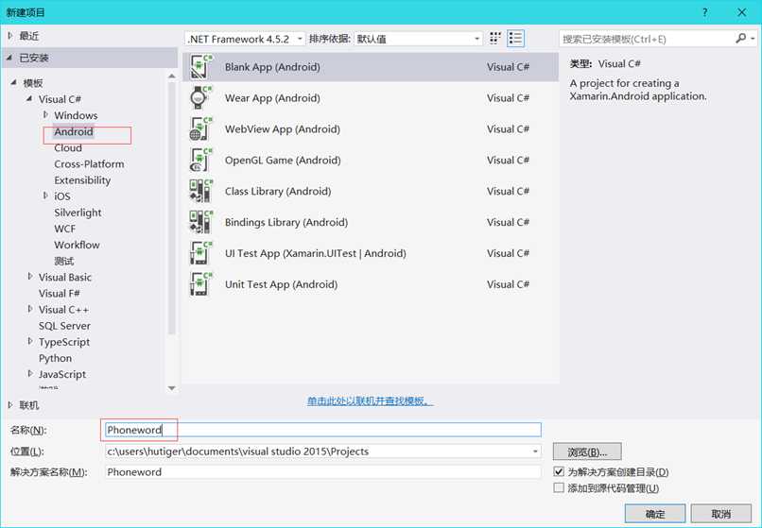Select Silverlight in the template tree
The width and height of the screenshot is (762, 528).
78,213
